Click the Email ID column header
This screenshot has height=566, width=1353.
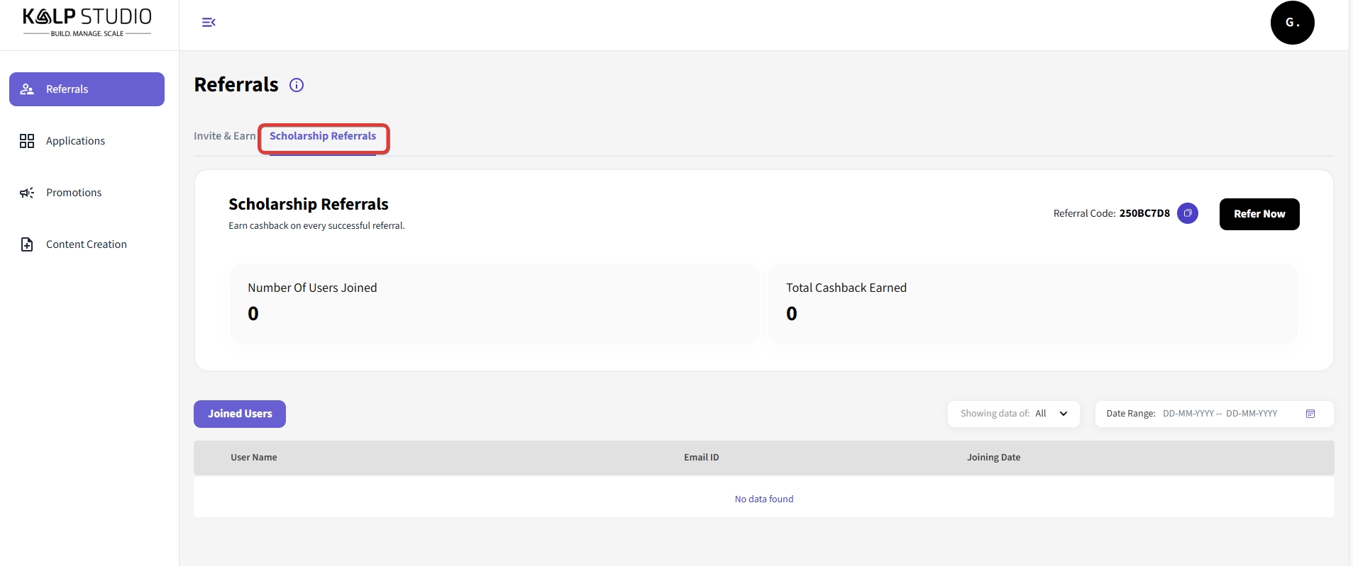click(701, 458)
